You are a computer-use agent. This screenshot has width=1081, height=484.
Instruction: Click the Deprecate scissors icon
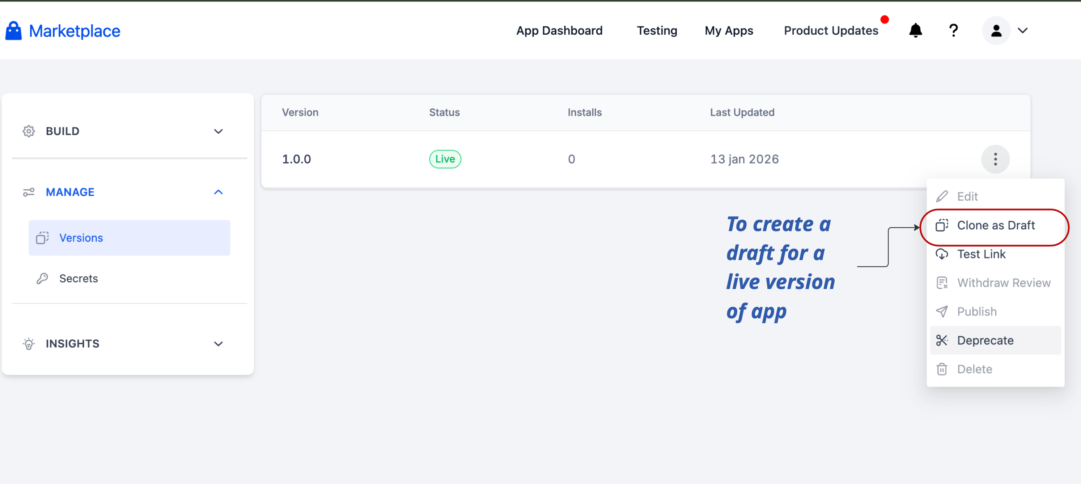(x=942, y=340)
